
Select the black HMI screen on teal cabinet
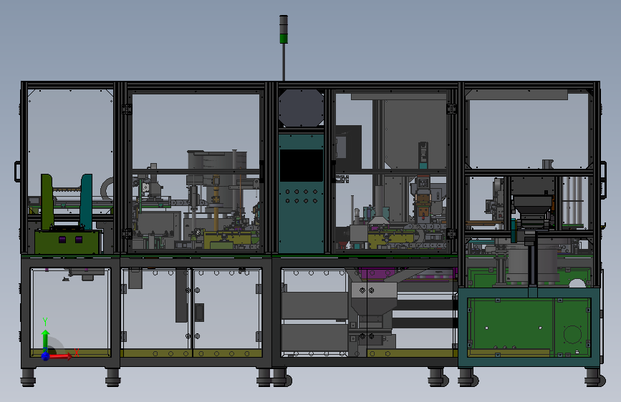tap(301, 165)
